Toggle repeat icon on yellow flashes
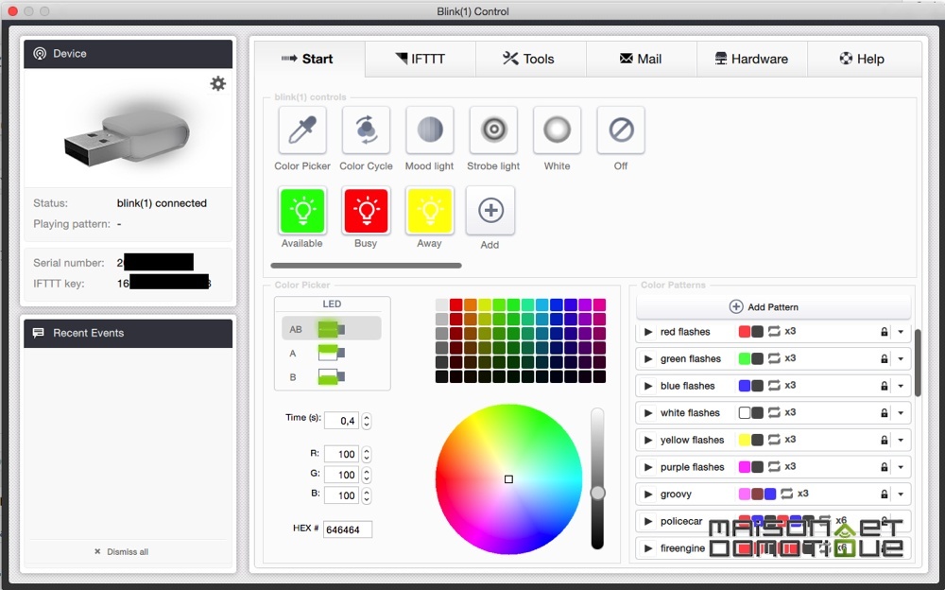The image size is (945, 590). (x=775, y=440)
